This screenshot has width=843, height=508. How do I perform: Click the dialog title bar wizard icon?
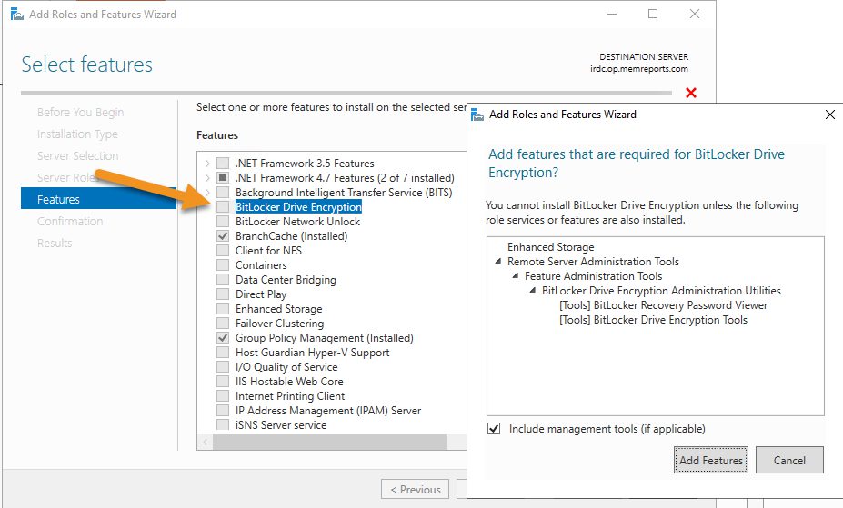pos(477,115)
